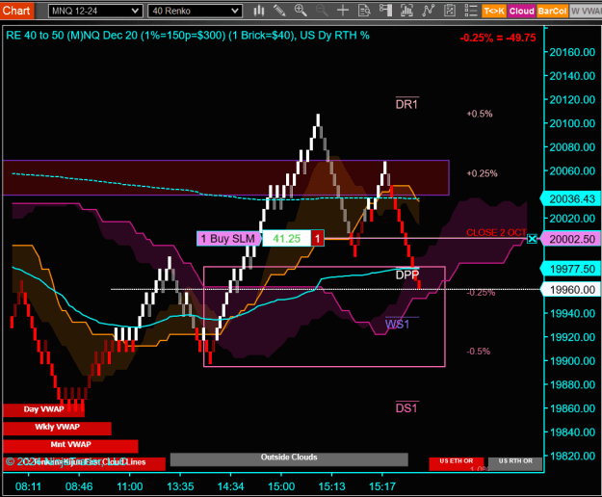Click the 41.25 order value box
Viewport: 602px width, 497px height.
pyautogui.click(x=286, y=239)
